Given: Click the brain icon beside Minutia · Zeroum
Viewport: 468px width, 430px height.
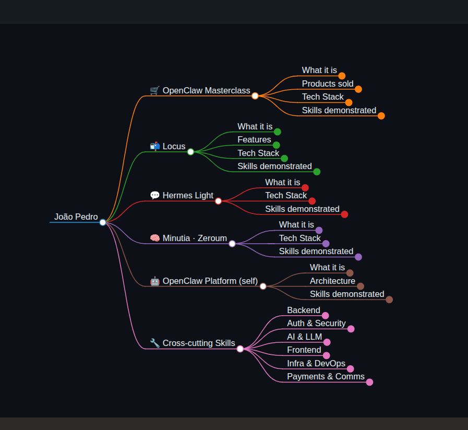Looking at the screenshot, I should tap(154, 238).
